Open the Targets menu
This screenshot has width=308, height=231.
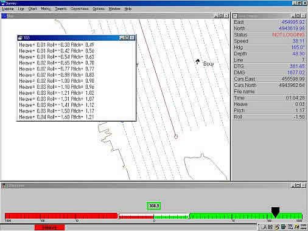pyautogui.click(x=61, y=9)
